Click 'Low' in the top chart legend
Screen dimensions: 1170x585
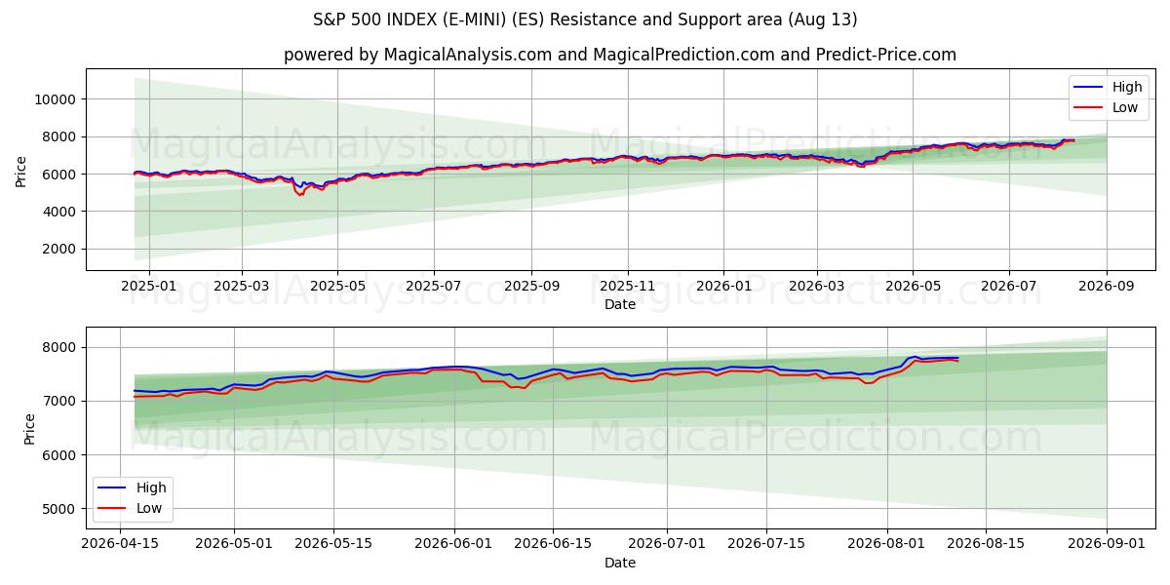click(x=1125, y=107)
